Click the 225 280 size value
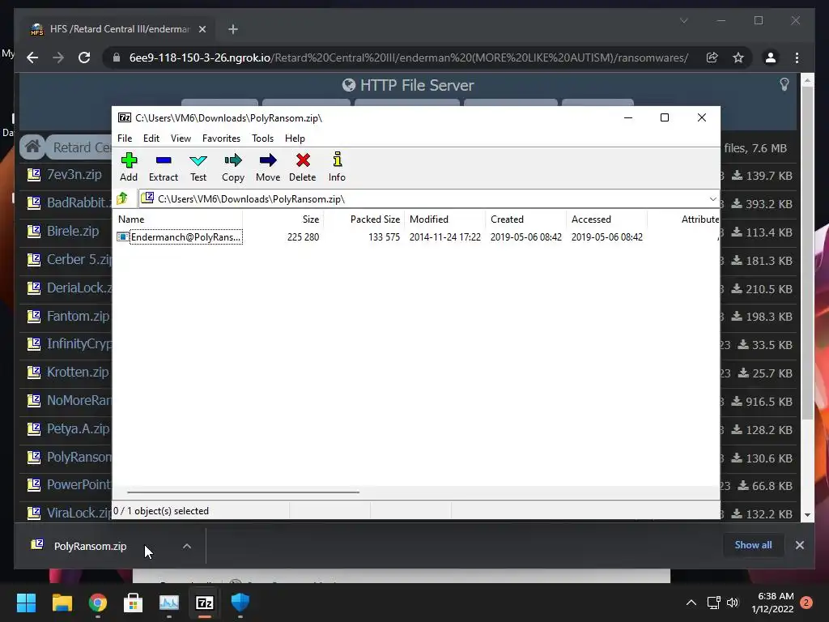The image size is (829, 622). click(303, 237)
